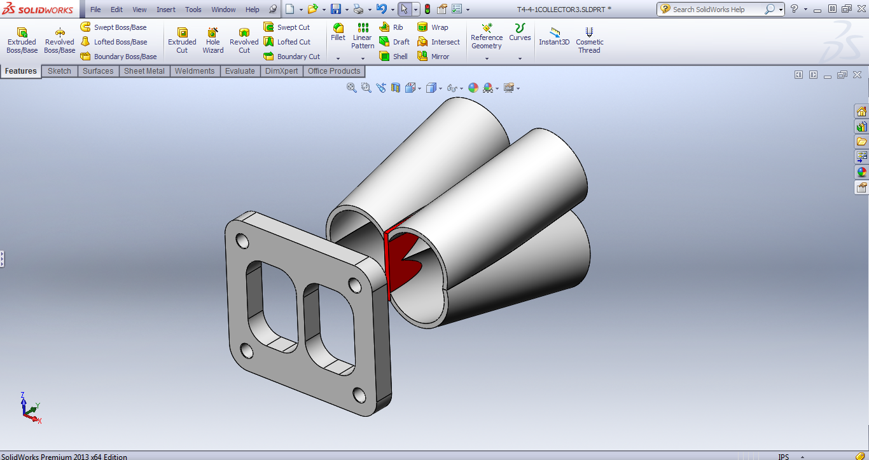This screenshot has width=869, height=460.
Task: Choose the Cosmetic Thread tool
Action: coord(589,41)
